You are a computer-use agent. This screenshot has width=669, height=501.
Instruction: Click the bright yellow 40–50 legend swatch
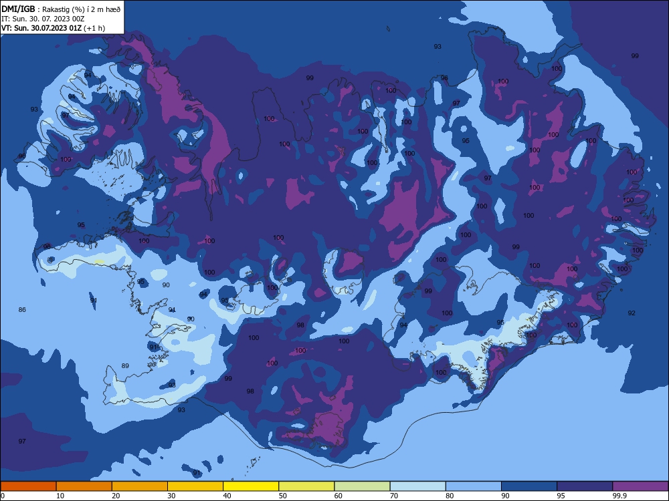tap(251, 486)
